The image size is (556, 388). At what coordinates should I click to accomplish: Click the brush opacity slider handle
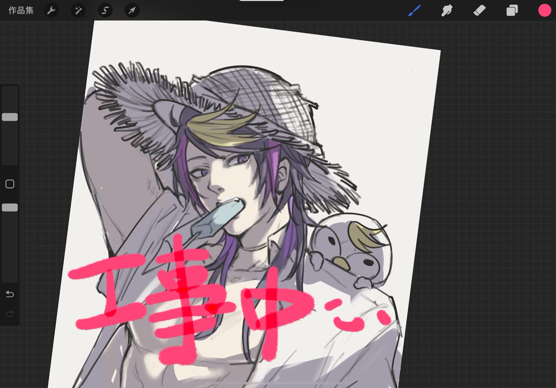point(10,207)
